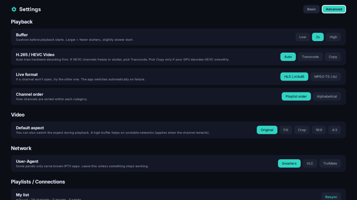Set default aspect to 4:3
Viewport: 357px width, 200px height.
pyautogui.click(x=334, y=130)
